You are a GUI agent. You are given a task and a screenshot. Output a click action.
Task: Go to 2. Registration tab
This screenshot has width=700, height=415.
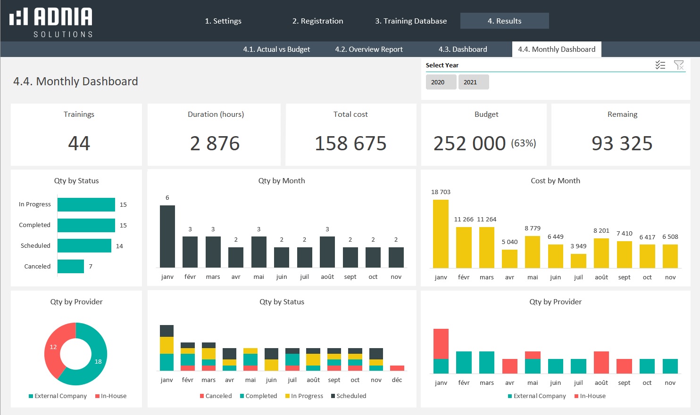coord(317,21)
